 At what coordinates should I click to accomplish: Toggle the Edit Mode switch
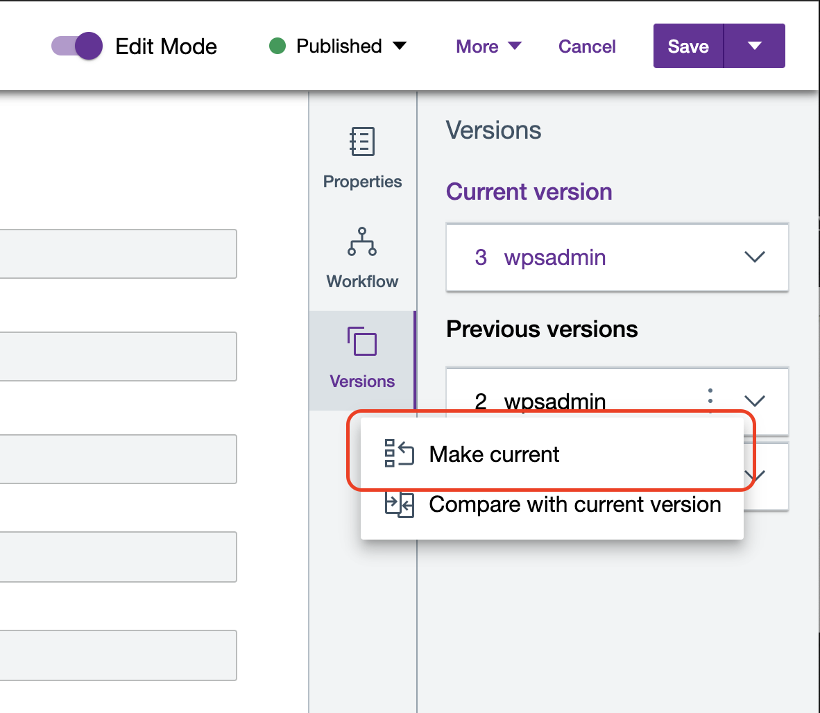point(78,46)
